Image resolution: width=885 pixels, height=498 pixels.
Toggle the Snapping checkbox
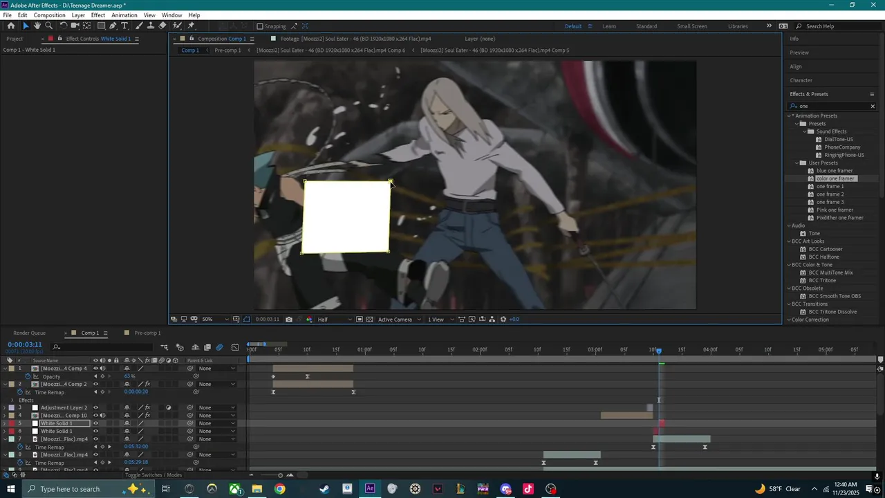tap(260, 26)
